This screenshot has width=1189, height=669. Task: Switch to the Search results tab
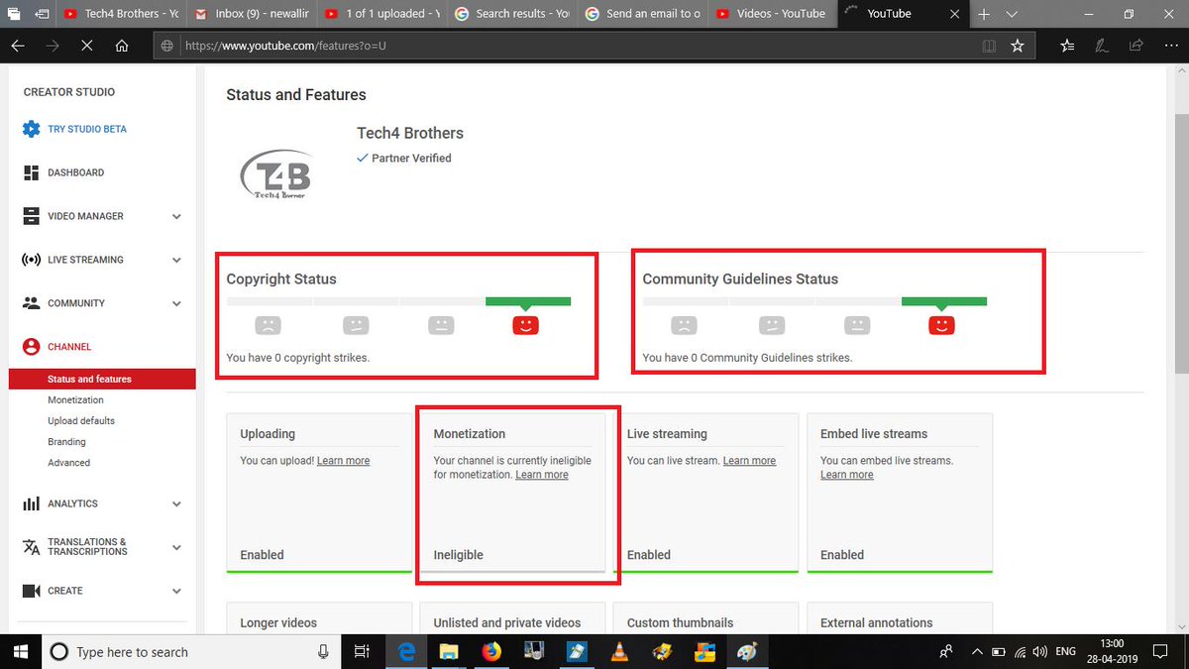[511, 14]
